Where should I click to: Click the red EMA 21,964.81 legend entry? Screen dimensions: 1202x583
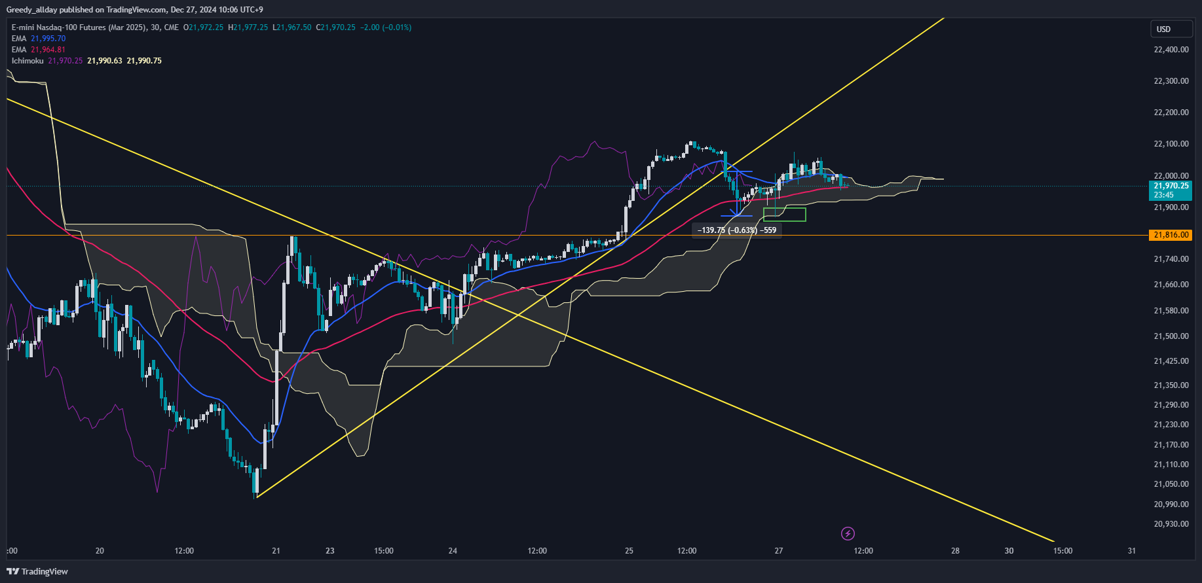[39, 50]
